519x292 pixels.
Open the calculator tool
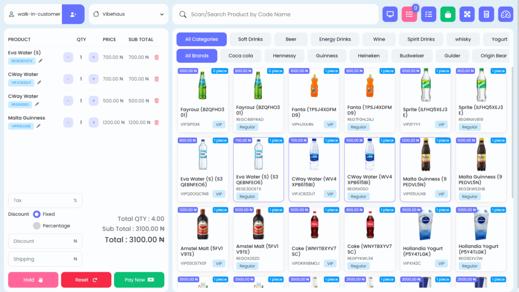point(487,14)
